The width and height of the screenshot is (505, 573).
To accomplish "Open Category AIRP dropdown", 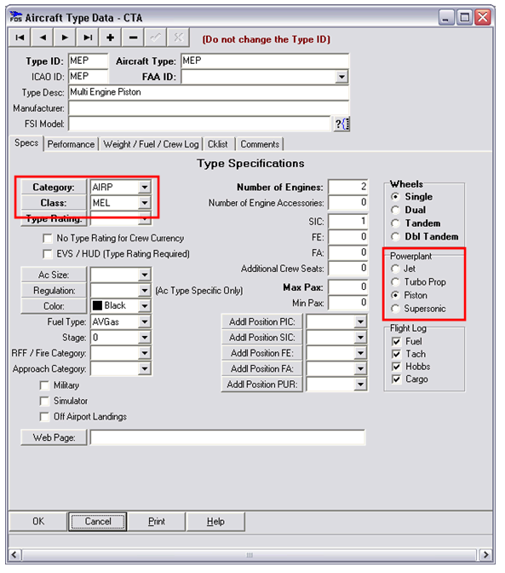I will click(x=145, y=187).
